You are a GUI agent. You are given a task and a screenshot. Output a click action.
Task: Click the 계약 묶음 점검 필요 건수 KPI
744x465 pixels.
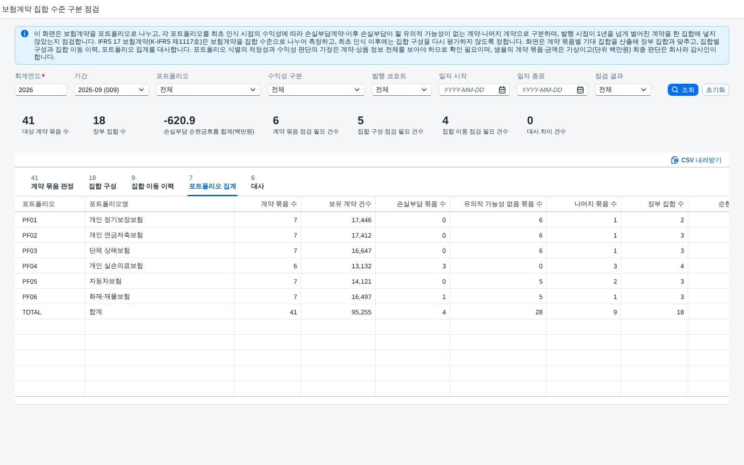(306, 125)
